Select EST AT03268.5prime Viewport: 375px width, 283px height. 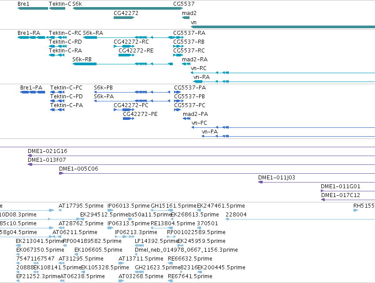coord(121,281)
